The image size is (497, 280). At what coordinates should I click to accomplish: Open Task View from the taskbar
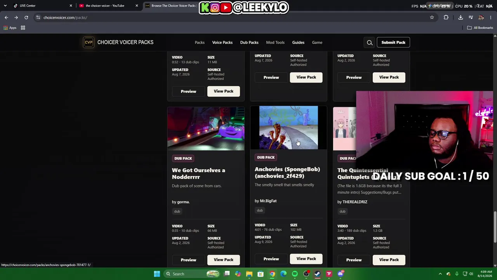(x=227, y=274)
